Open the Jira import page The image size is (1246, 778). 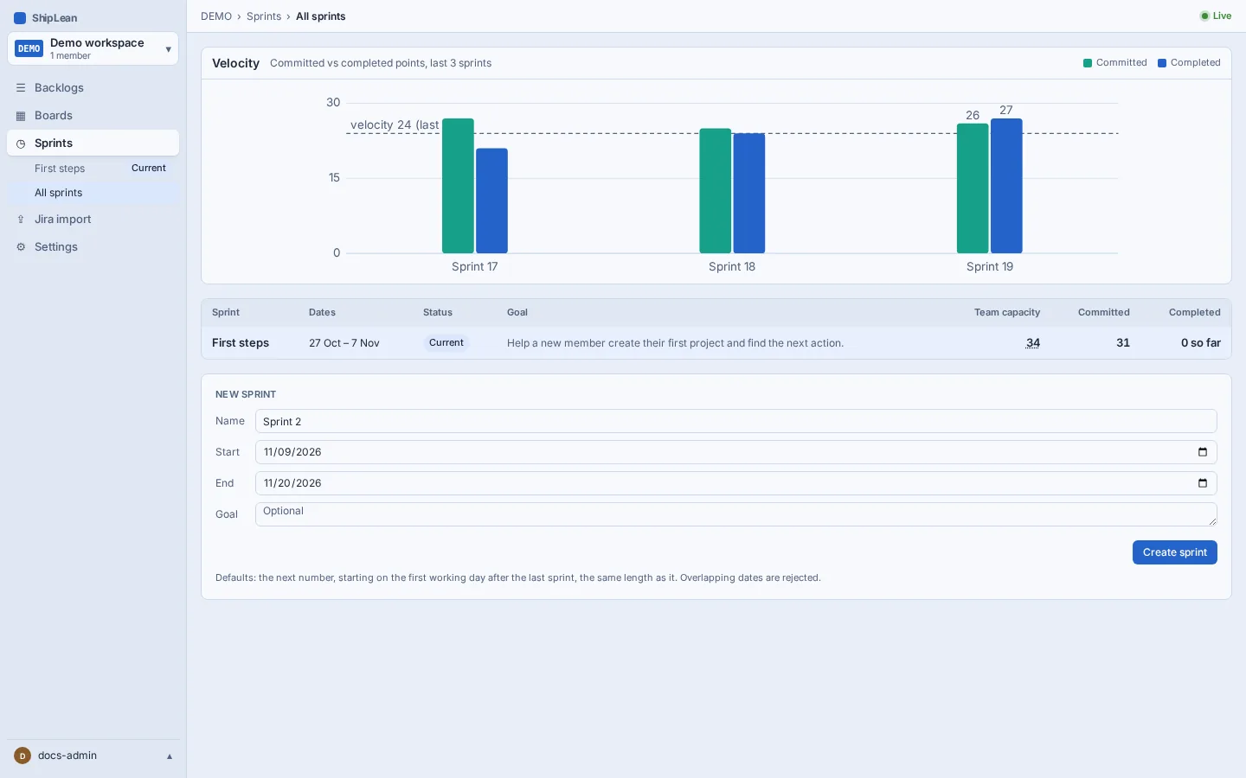pyautogui.click(x=93, y=220)
